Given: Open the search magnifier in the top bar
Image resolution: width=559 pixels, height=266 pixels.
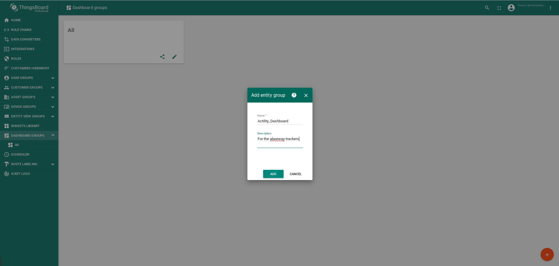Looking at the screenshot, I should (x=487, y=8).
